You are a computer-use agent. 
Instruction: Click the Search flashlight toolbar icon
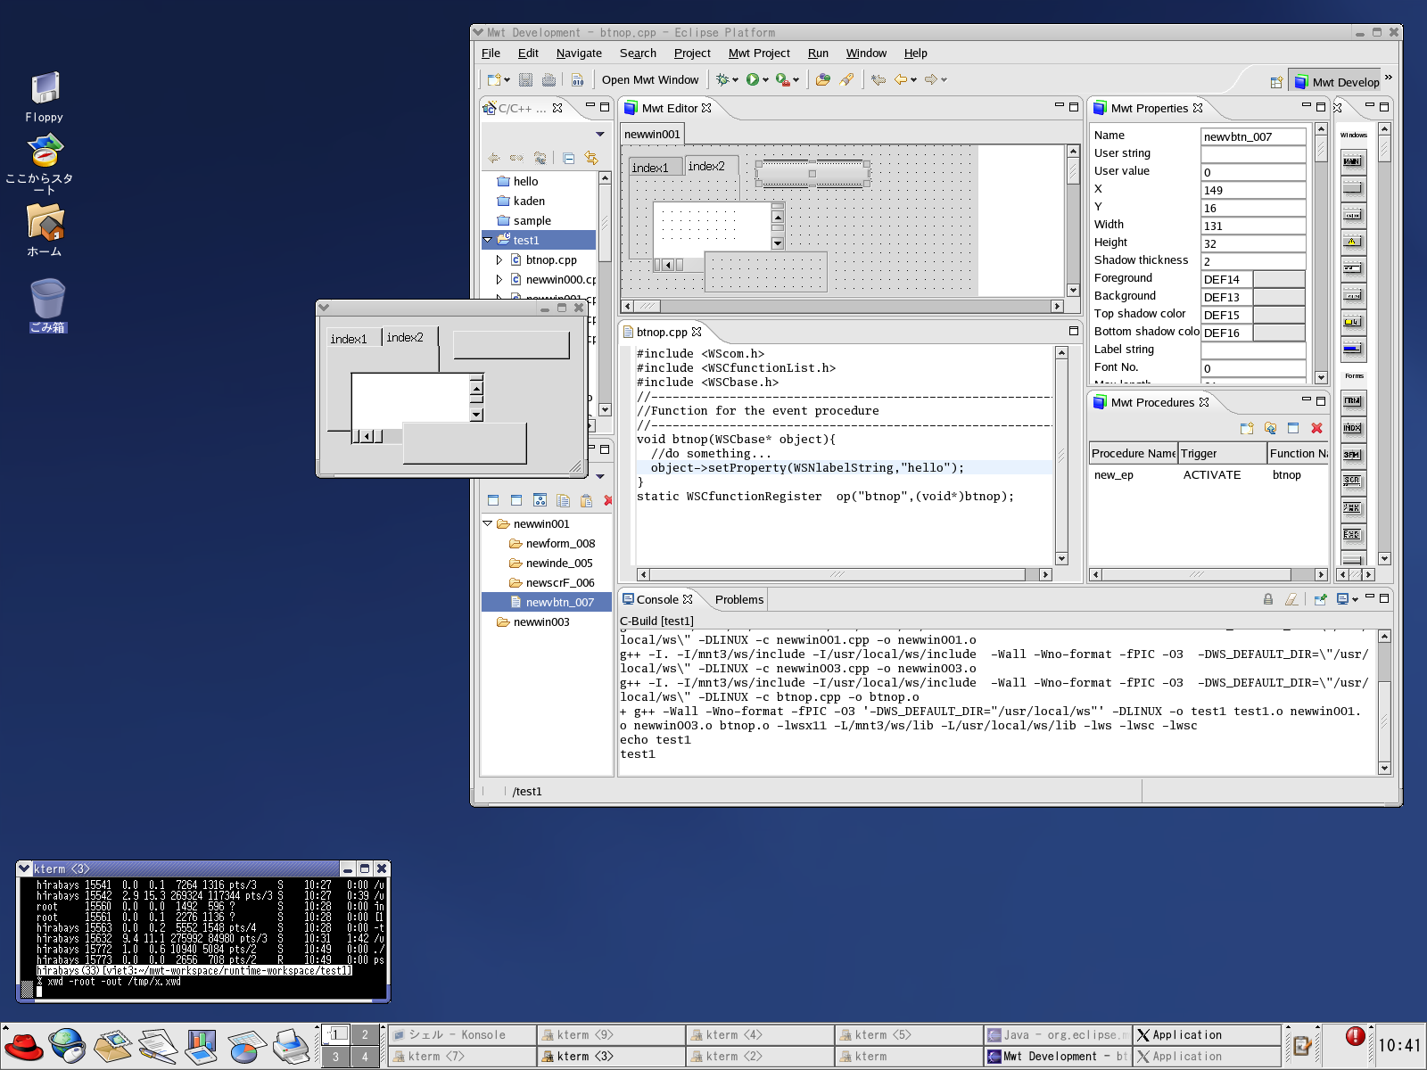click(846, 79)
